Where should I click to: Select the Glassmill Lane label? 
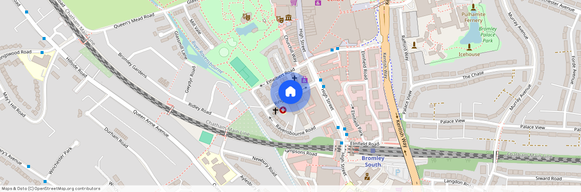tap(181, 45)
